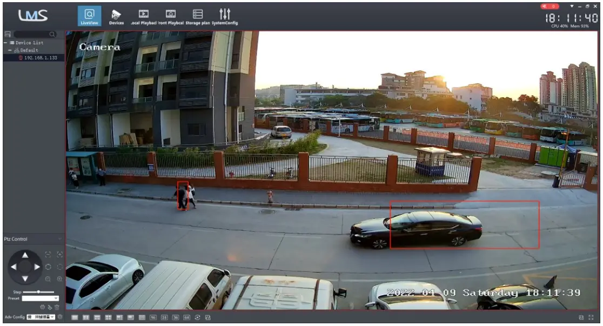Select camera 192.168.1.133
The height and width of the screenshot is (326, 603).
(34, 58)
